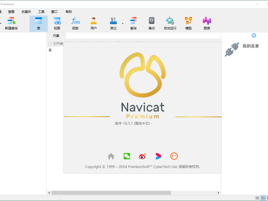Open the View (查看) menu
This screenshot has width=268, height=201.
[x=11, y=12]
